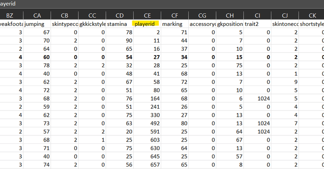The width and height of the screenshot is (324, 169).
Task: Select the bold playerid cell 27
Action: pyautogui.click(x=147, y=57)
